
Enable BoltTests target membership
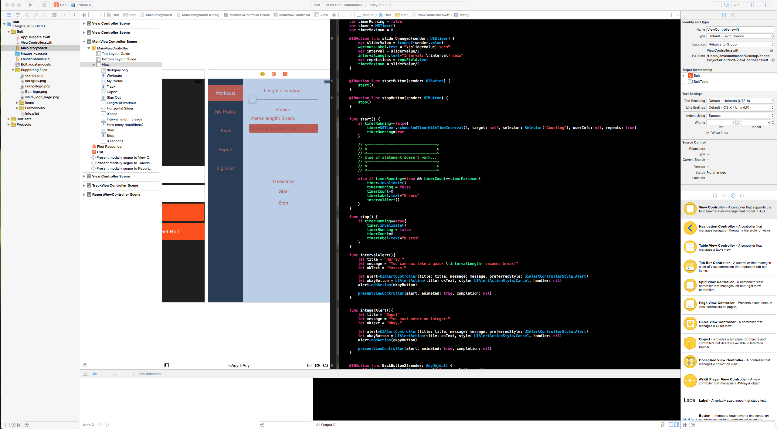pyautogui.click(x=684, y=82)
